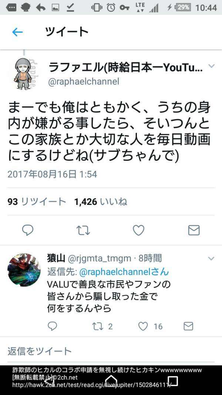Tap Android recent apps square button
This screenshot has height=395, width=222.
point(173,381)
